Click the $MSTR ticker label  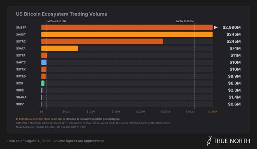21,28
